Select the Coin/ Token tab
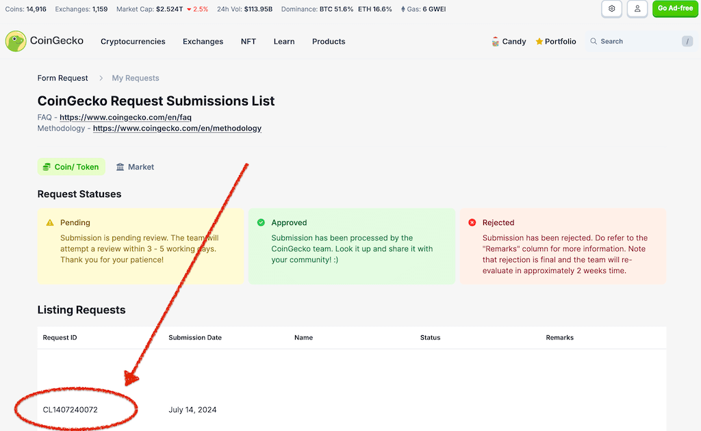Image resolution: width=701 pixels, height=431 pixels. click(x=71, y=167)
